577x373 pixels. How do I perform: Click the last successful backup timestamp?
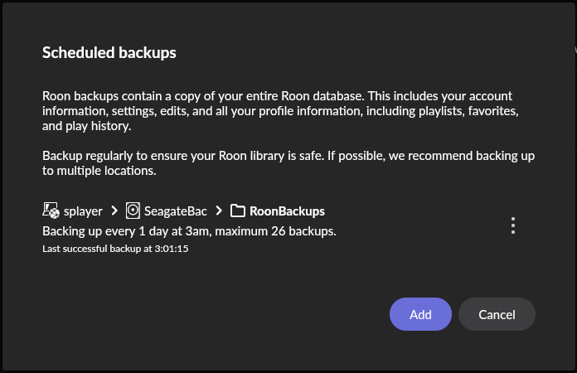click(x=115, y=249)
